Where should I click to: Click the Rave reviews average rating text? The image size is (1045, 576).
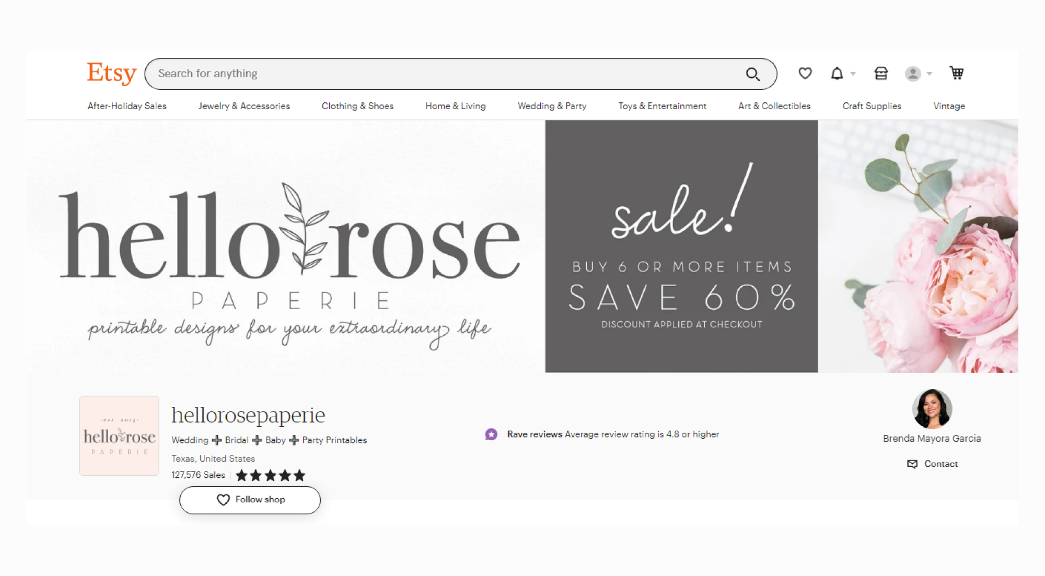click(613, 434)
